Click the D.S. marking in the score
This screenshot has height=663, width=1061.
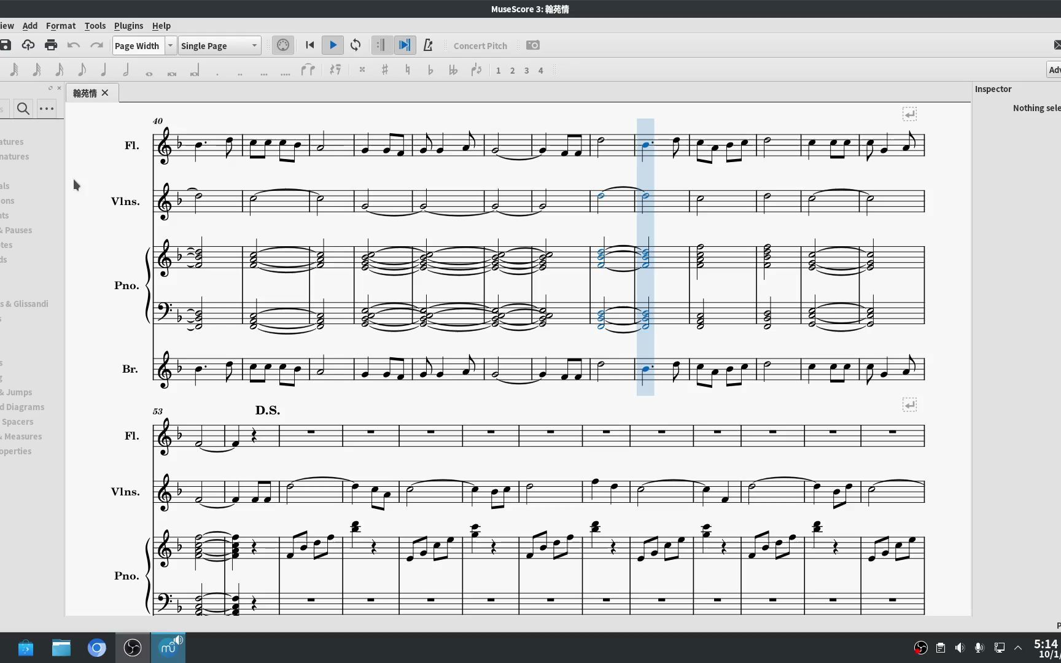pyautogui.click(x=268, y=410)
